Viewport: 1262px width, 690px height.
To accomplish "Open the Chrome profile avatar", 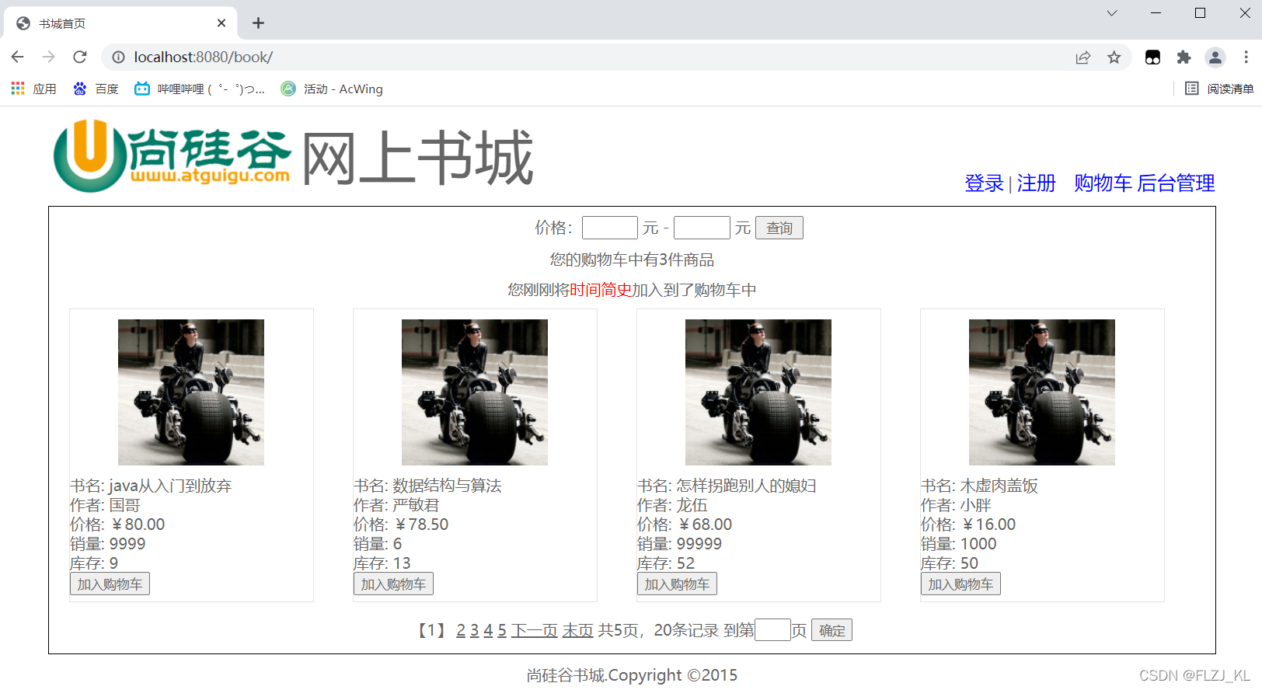I will tap(1215, 57).
